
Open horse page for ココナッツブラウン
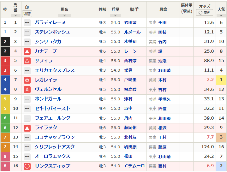pos(55,137)
